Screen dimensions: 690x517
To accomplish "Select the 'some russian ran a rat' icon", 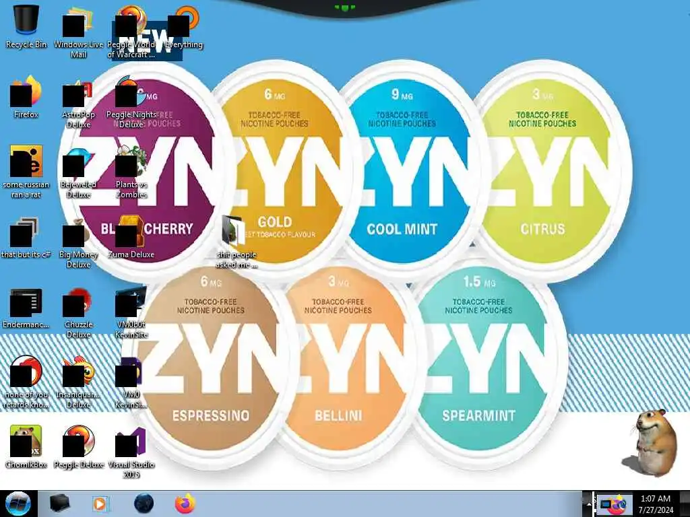I will point(26,172).
